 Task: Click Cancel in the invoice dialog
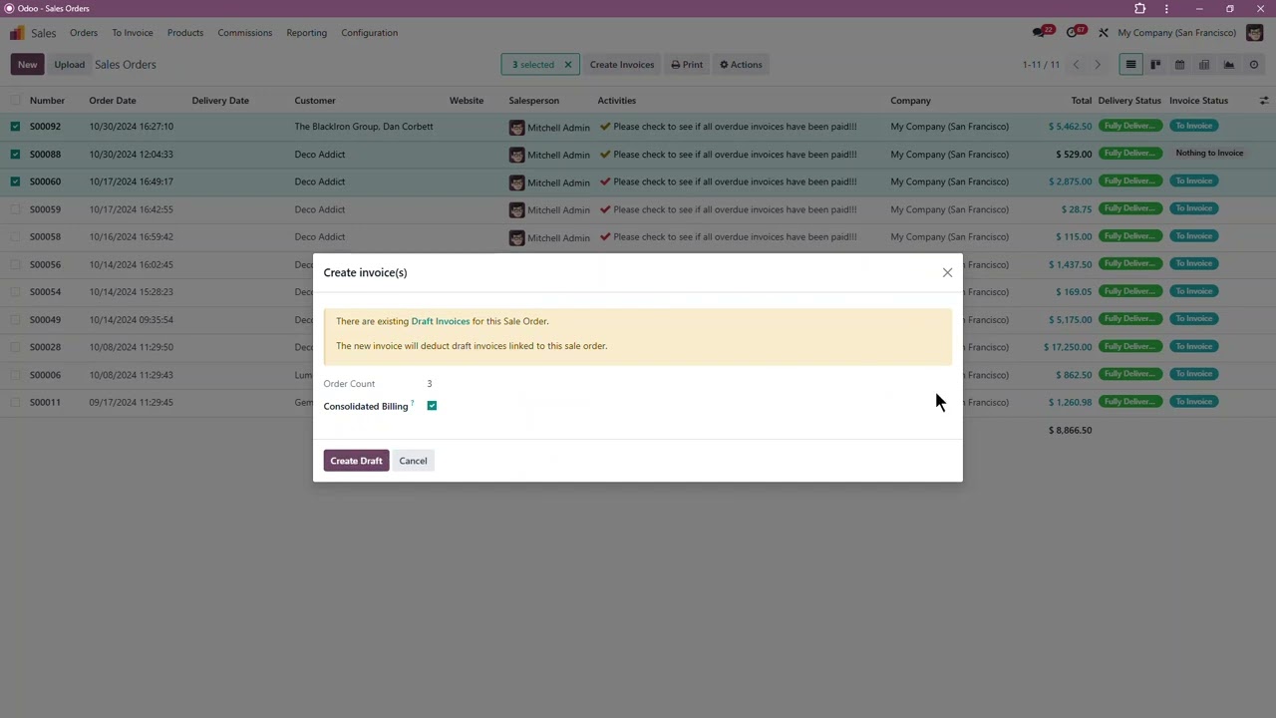coord(413,461)
